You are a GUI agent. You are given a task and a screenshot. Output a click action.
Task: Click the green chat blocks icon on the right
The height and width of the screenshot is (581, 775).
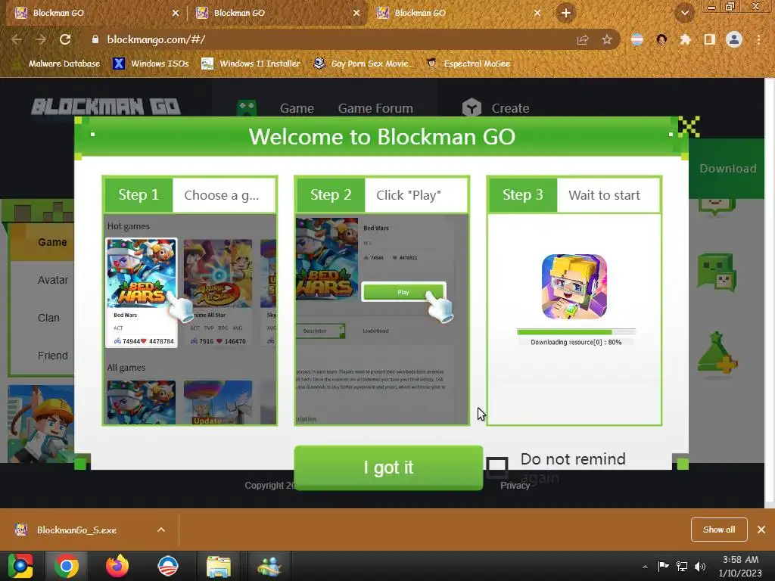click(x=717, y=272)
